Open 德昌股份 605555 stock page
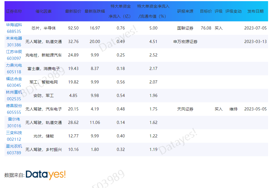The image size is (274, 188). click(14, 109)
